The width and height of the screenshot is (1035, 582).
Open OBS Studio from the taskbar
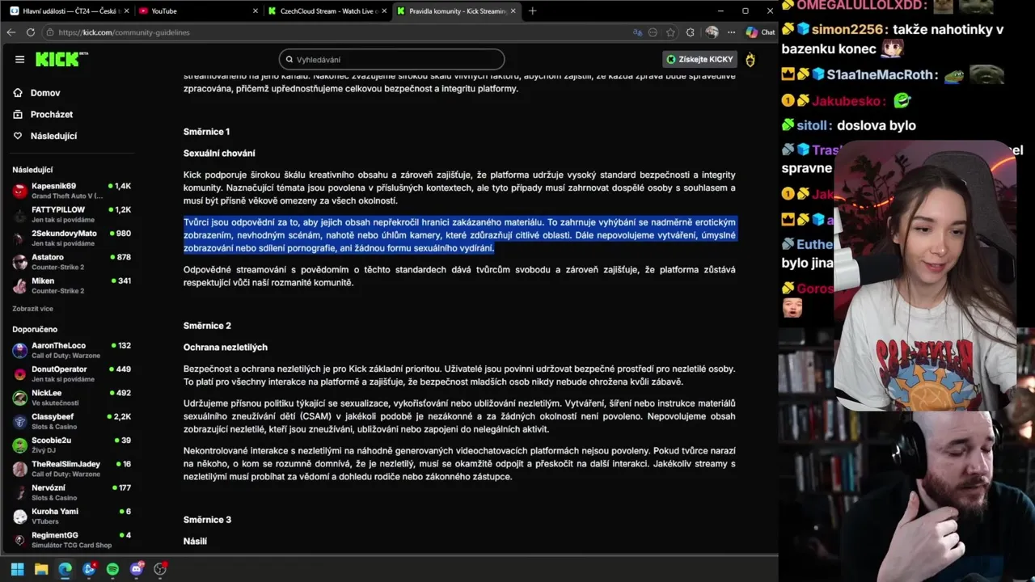(x=160, y=569)
